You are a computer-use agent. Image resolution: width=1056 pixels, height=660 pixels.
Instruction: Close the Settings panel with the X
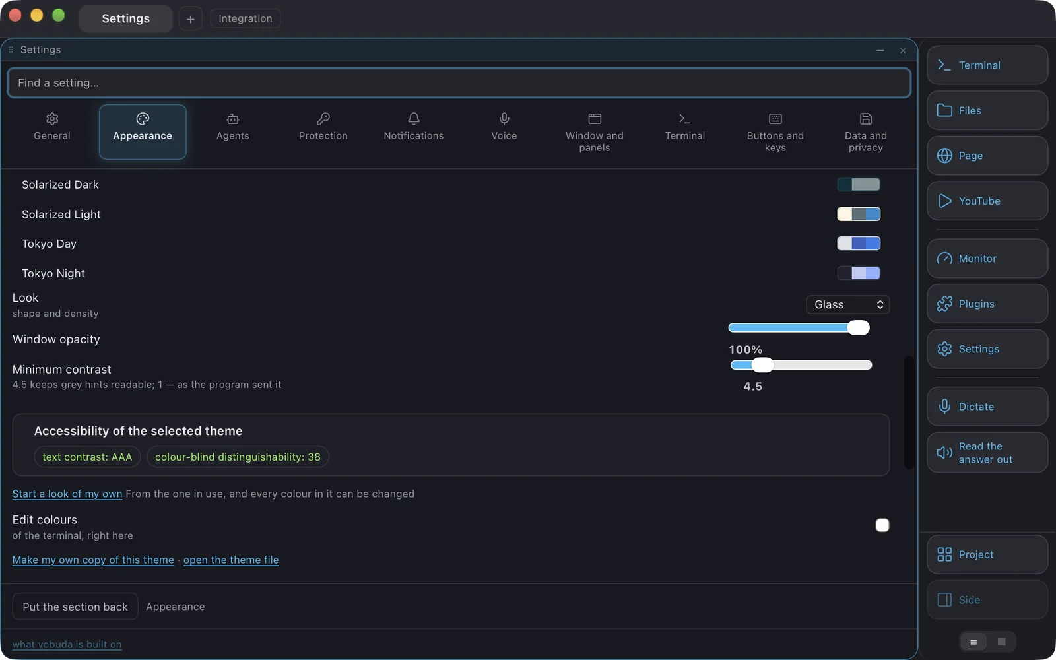(x=903, y=51)
